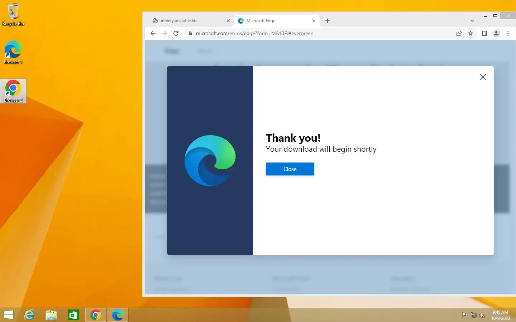Open the muted volume icon in tray
This screenshot has height=322, width=516.
point(482,315)
